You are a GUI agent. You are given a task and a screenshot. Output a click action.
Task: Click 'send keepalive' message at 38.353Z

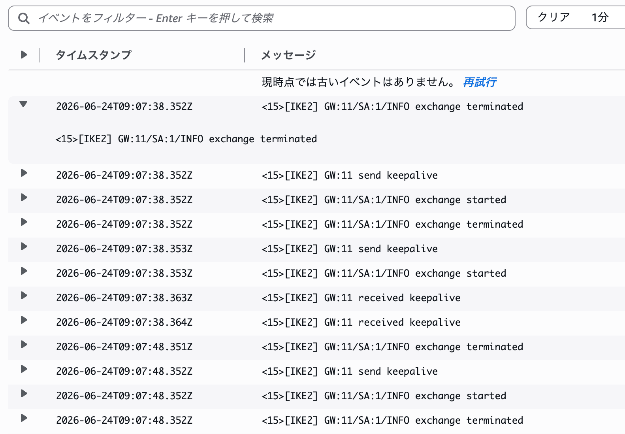click(x=398, y=249)
